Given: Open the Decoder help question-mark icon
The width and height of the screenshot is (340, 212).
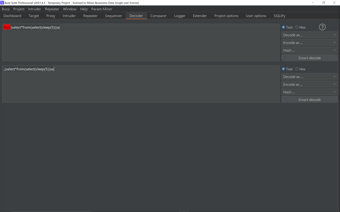Looking at the screenshot, I should click(x=322, y=27).
